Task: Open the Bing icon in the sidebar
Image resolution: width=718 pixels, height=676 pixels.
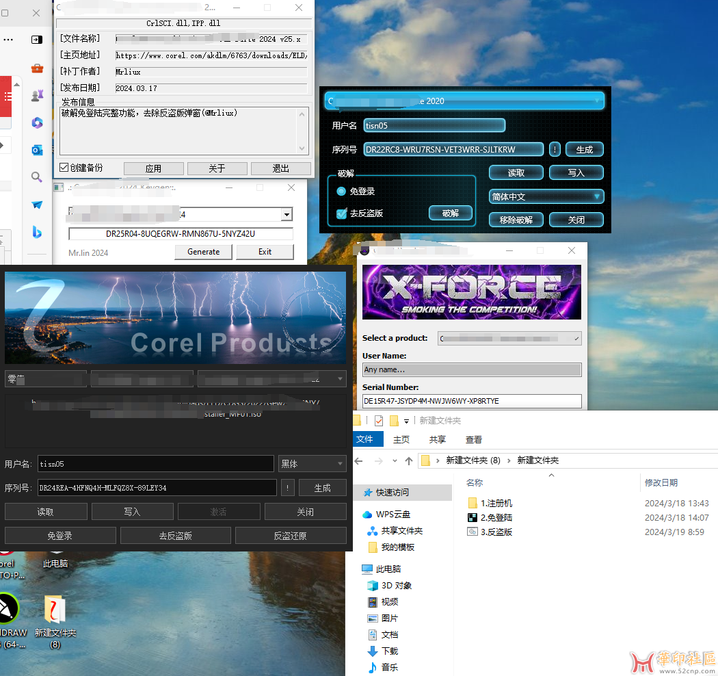Action: pyautogui.click(x=37, y=232)
